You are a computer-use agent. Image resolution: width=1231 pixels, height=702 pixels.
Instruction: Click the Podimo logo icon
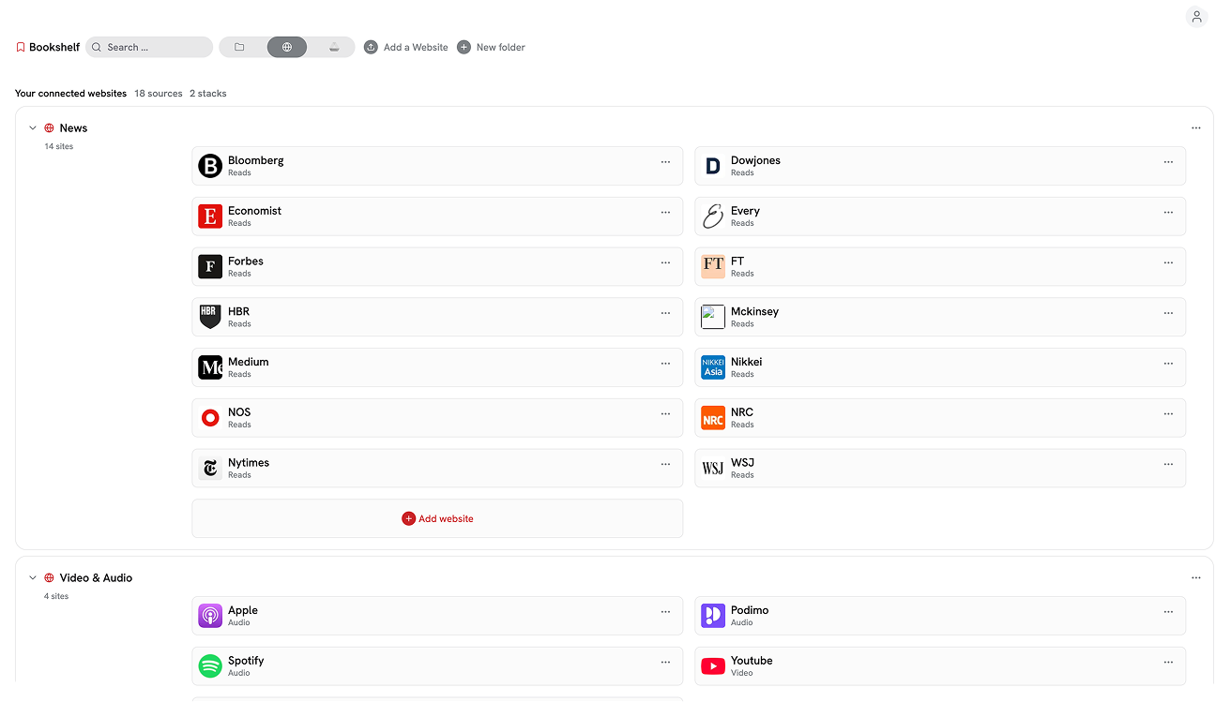[x=713, y=616]
